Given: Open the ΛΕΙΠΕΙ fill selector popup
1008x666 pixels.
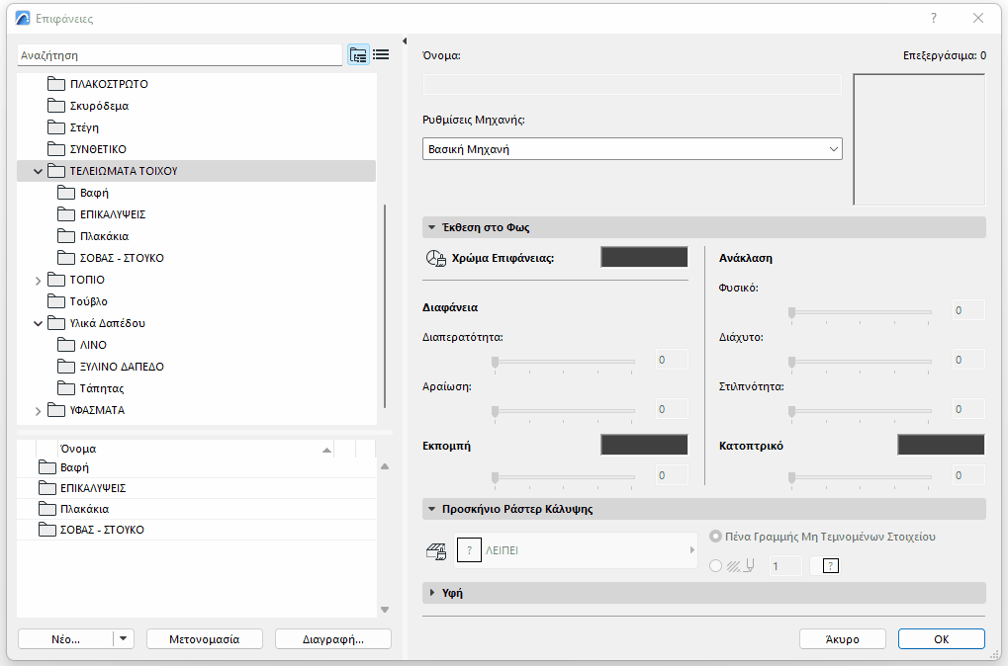Looking at the screenshot, I should [x=576, y=550].
